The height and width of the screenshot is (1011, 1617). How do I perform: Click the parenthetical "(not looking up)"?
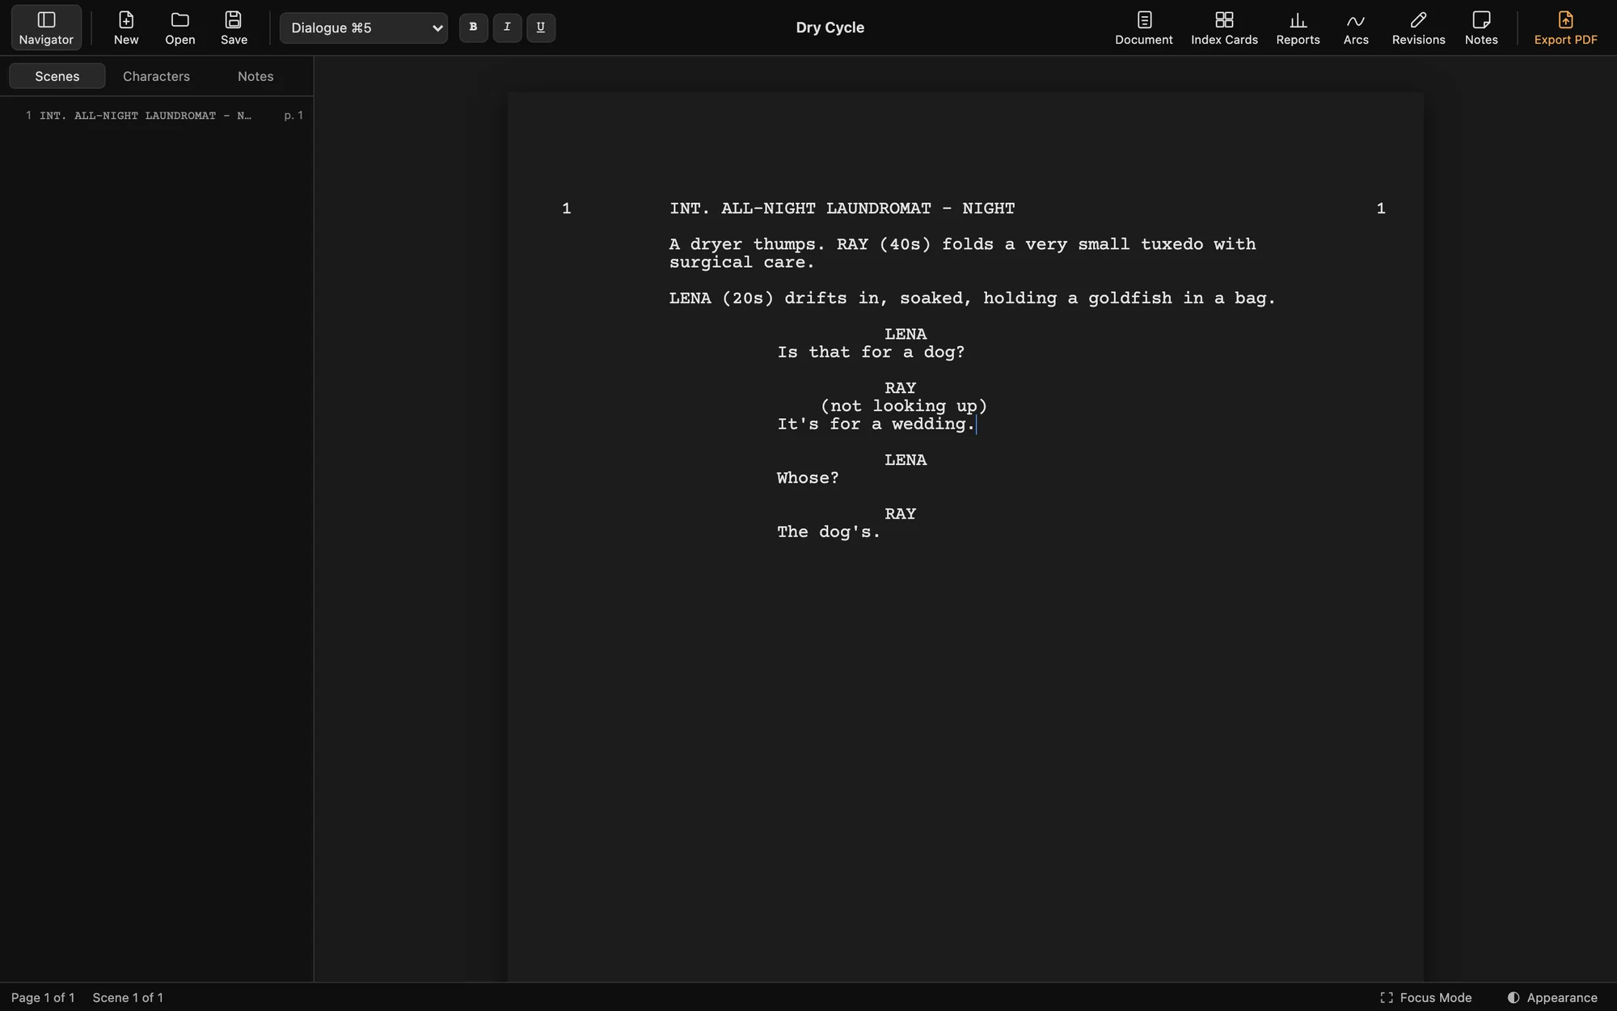pos(904,406)
